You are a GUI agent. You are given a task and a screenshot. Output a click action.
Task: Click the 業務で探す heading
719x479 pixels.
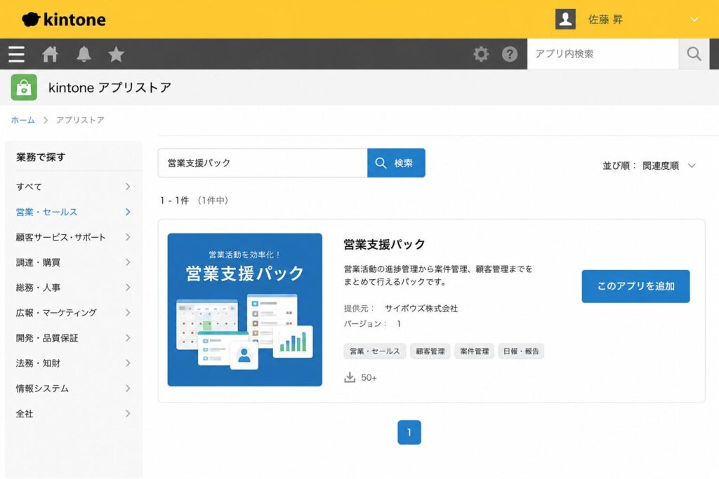click(x=41, y=157)
